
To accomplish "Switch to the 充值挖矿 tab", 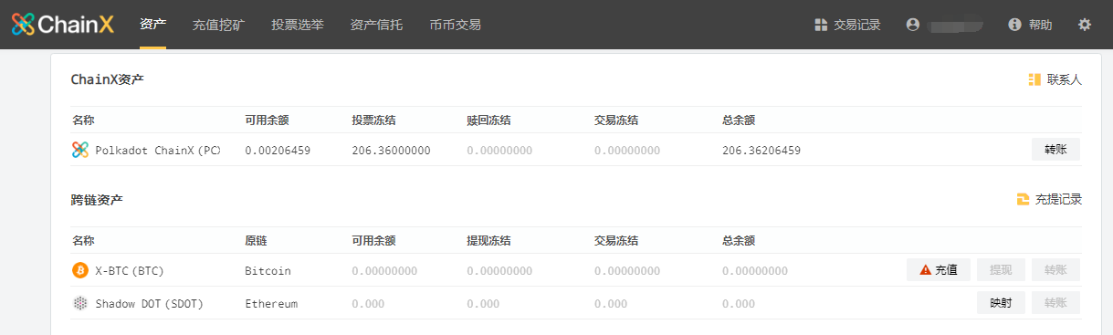I will [x=219, y=25].
